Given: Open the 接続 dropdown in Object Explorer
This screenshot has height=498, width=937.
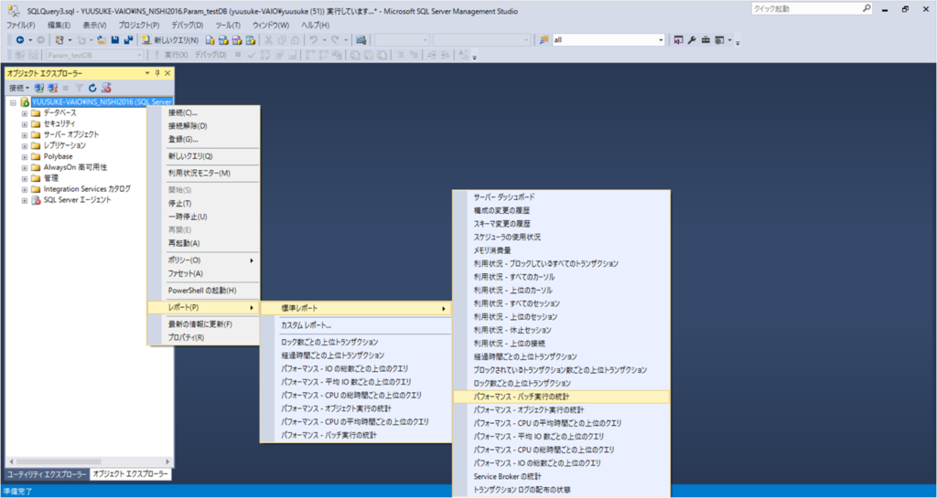Looking at the screenshot, I should tap(19, 88).
